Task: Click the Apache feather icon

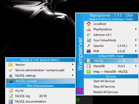Action: [89, 46]
